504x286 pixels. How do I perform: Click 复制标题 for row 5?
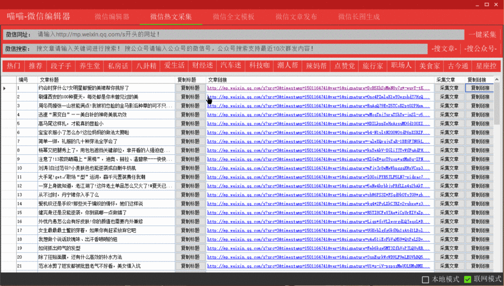(190, 123)
